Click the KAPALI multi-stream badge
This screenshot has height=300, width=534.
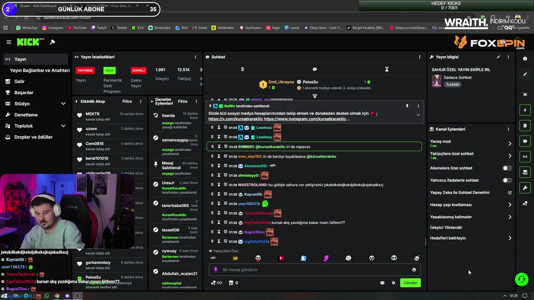(139, 70)
